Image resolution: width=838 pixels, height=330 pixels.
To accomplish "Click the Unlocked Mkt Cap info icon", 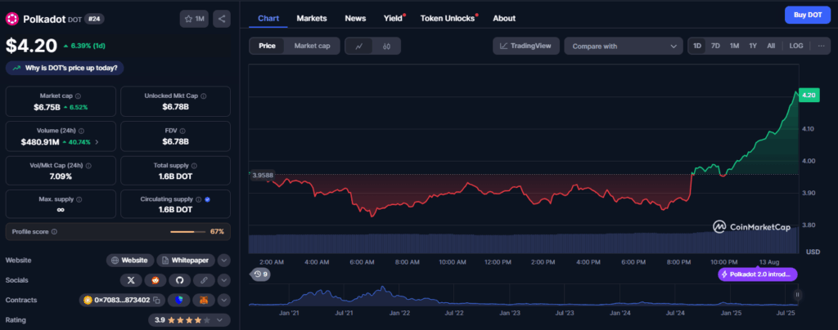I will pyautogui.click(x=204, y=96).
